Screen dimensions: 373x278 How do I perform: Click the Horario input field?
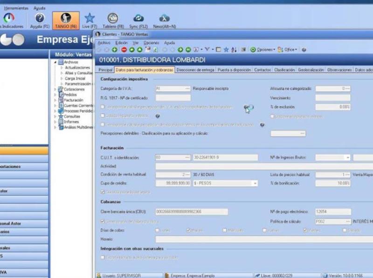pos(264,239)
